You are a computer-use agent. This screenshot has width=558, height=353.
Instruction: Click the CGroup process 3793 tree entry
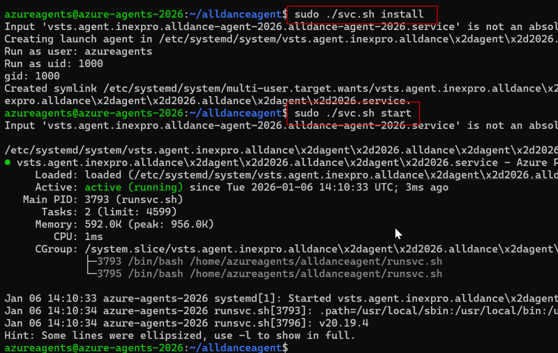pyautogui.click(x=264, y=261)
